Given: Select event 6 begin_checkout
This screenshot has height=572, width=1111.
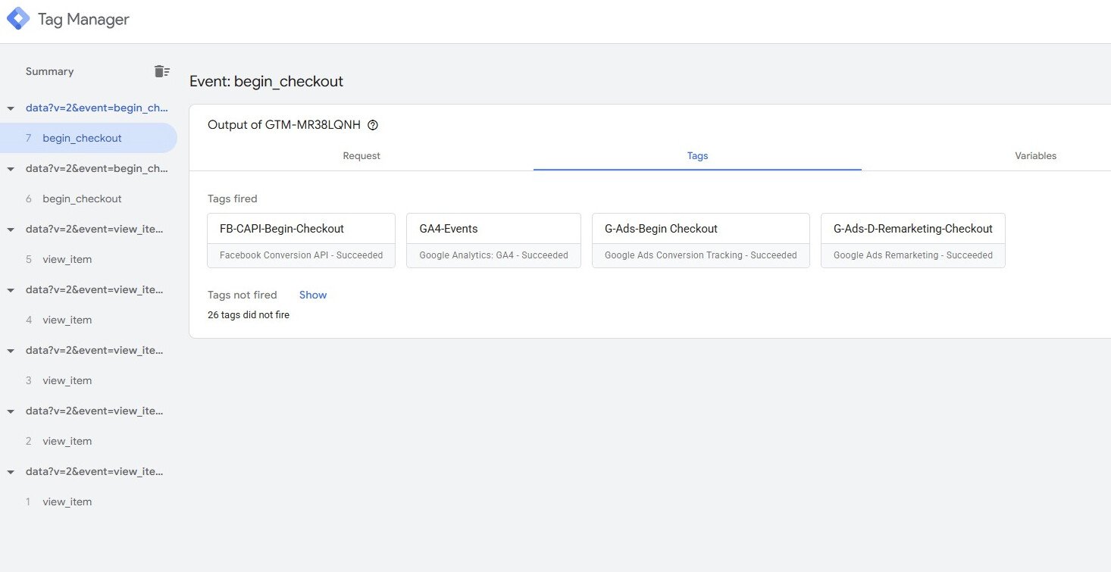Looking at the screenshot, I should pos(82,198).
